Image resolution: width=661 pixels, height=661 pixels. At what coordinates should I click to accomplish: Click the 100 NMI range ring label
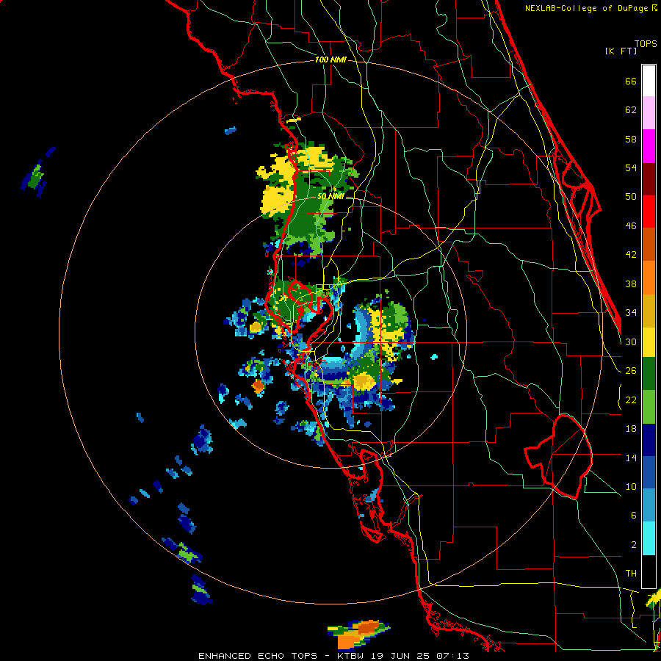(330, 60)
